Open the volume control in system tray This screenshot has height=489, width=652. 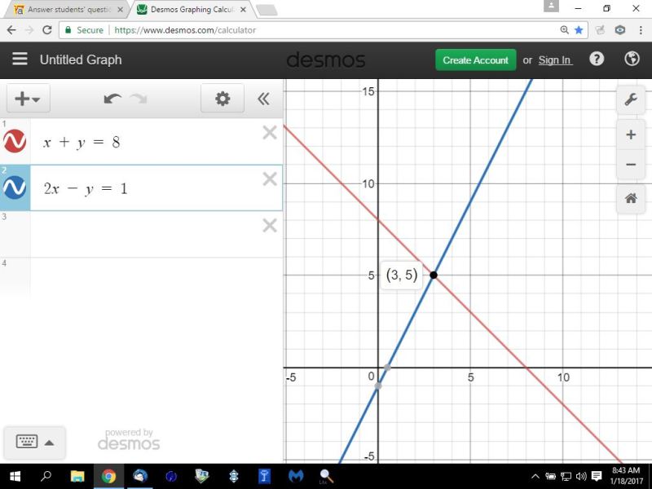pyautogui.click(x=581, y=477)
